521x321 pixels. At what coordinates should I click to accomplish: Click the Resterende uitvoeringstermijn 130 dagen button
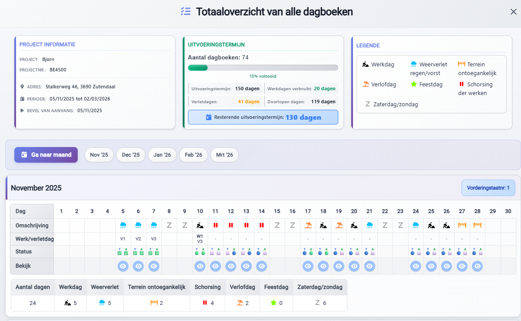263,117
